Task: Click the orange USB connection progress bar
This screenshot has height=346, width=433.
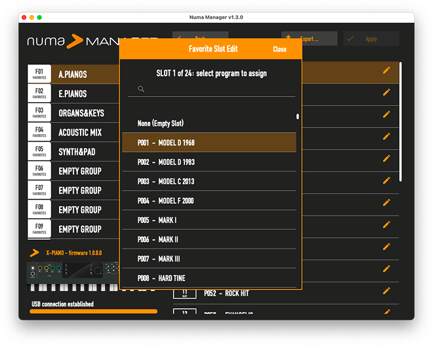Action: point(94,312)
